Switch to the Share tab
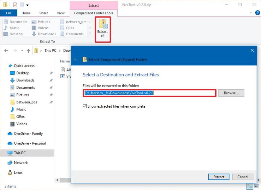 [x=44, y=13]
